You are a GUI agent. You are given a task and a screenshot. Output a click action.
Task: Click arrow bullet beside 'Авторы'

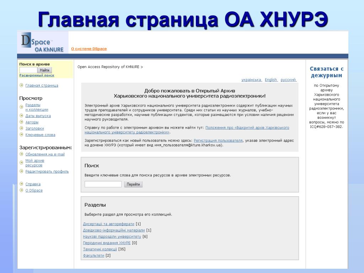click(x=21, y=122)
